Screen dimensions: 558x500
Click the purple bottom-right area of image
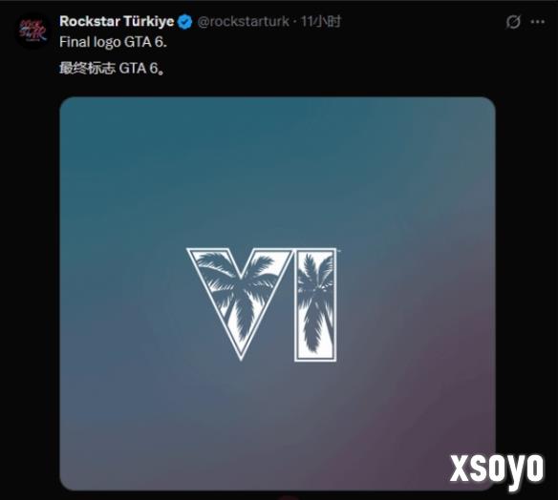pyautogui.click(x=427, y=427)
